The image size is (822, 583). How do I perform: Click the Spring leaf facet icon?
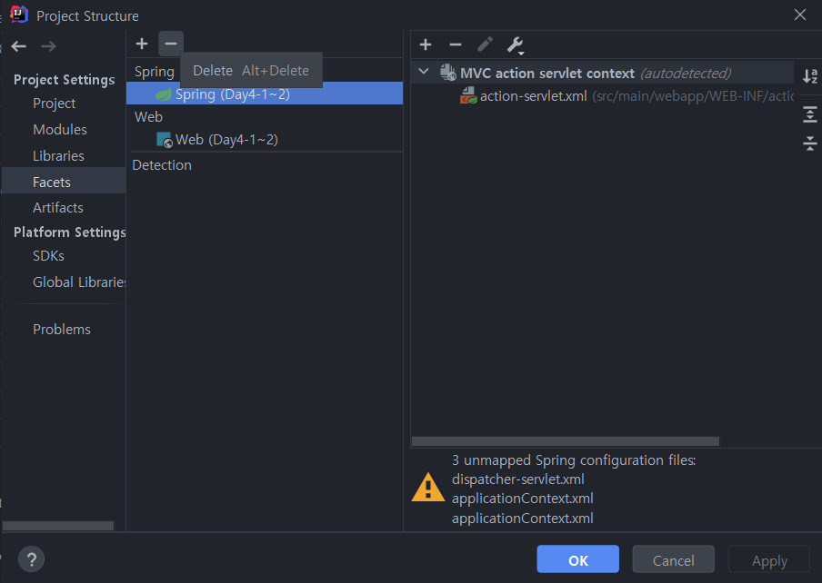pos(164,94)
